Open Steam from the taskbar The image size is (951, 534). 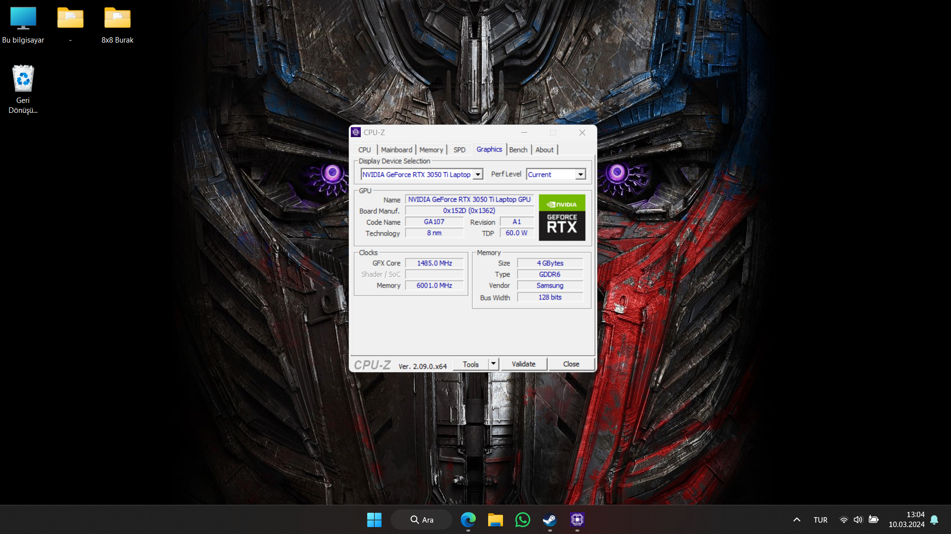(x=550, y=520)
